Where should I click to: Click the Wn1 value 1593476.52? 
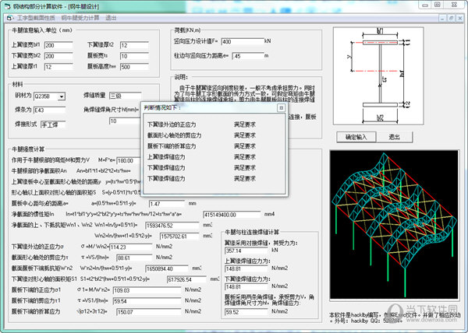pyautogui.click(x=172, y=226)
